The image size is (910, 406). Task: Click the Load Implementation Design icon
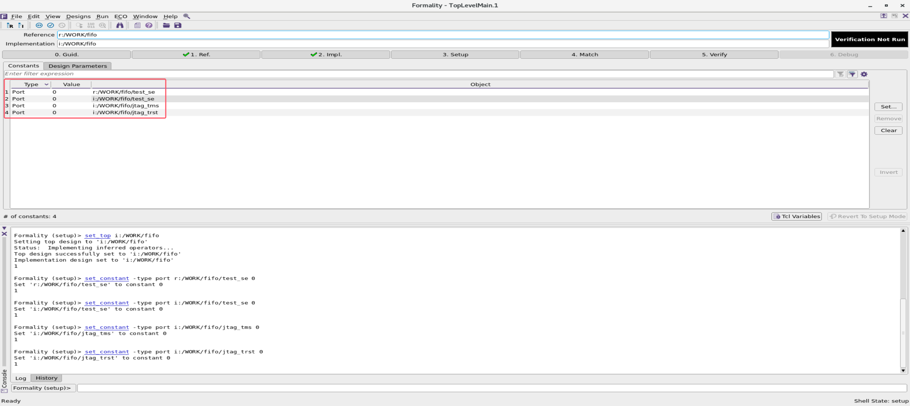click(x=21, y=25)
